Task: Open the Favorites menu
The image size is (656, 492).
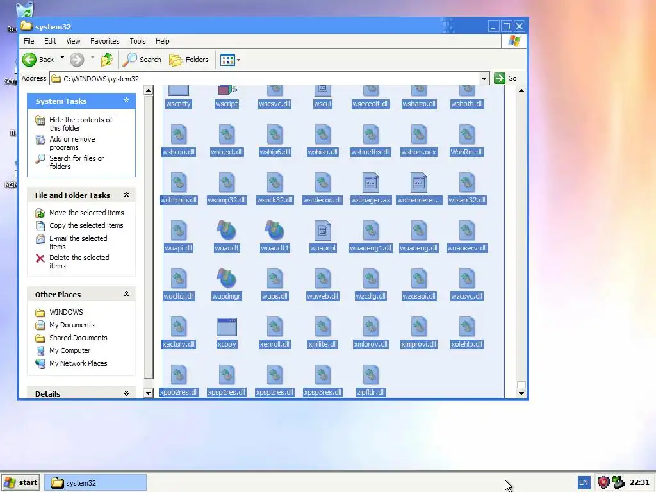Action: click(x=105, y=41)
